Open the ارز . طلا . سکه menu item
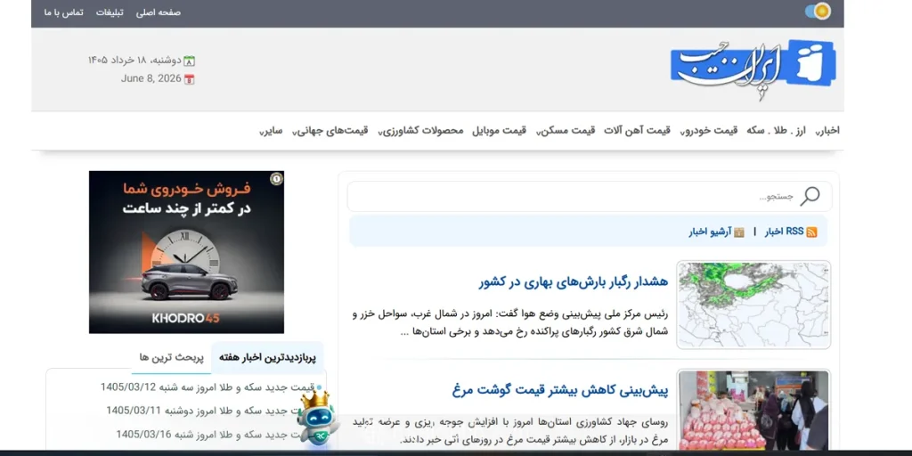This screenshot has height=456, width=912. [x=776, y=130]
